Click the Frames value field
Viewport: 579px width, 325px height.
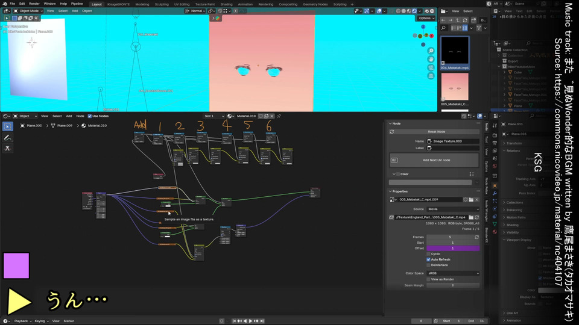tap(450, 237)
